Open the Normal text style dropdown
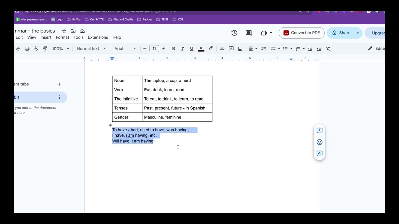 pos(91,49)
